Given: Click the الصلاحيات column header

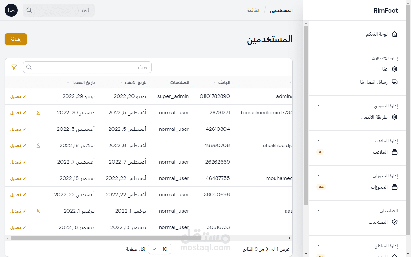Looking at the screenshot, I should [x=179, y=82].
